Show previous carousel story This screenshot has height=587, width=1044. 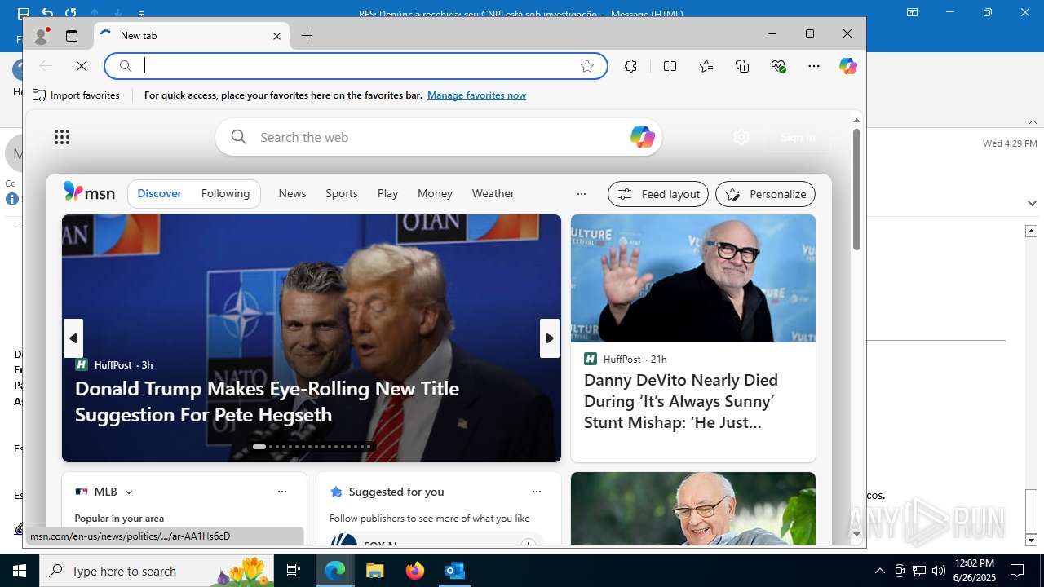coord(73,338)
